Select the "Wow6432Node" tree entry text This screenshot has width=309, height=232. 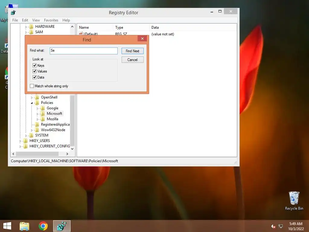pyautogui.click(x=53, y=130)
